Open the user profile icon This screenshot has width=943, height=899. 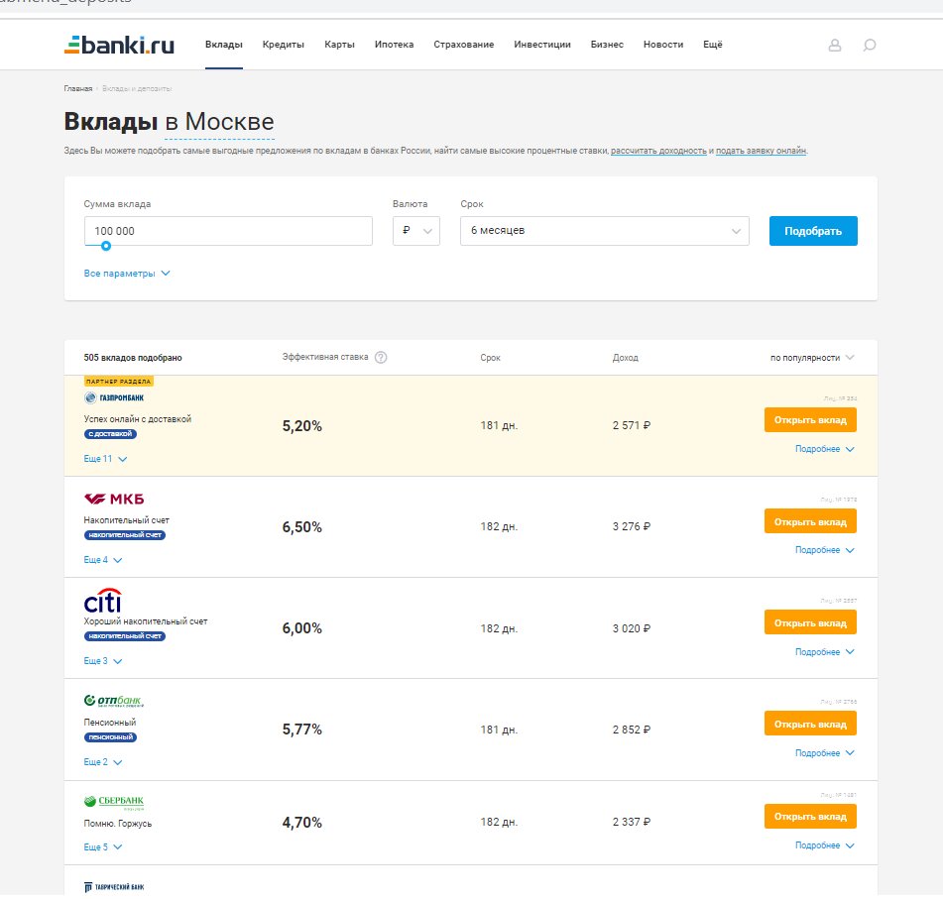pos(835,46)
